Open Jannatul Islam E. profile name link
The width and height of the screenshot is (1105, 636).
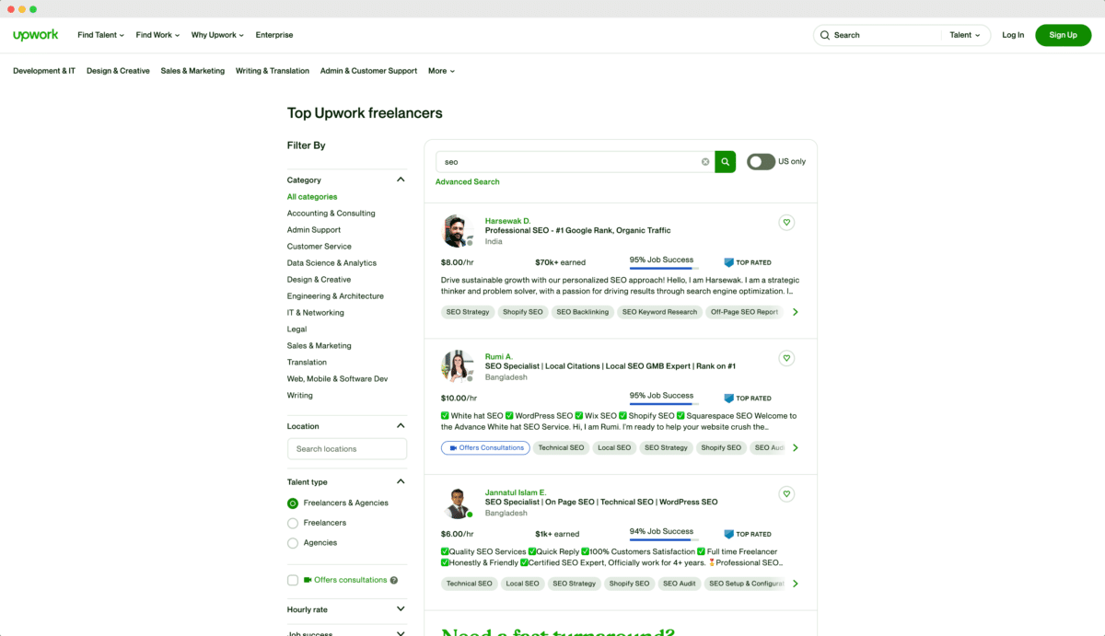pyautogui.click(x=516, y=492)
